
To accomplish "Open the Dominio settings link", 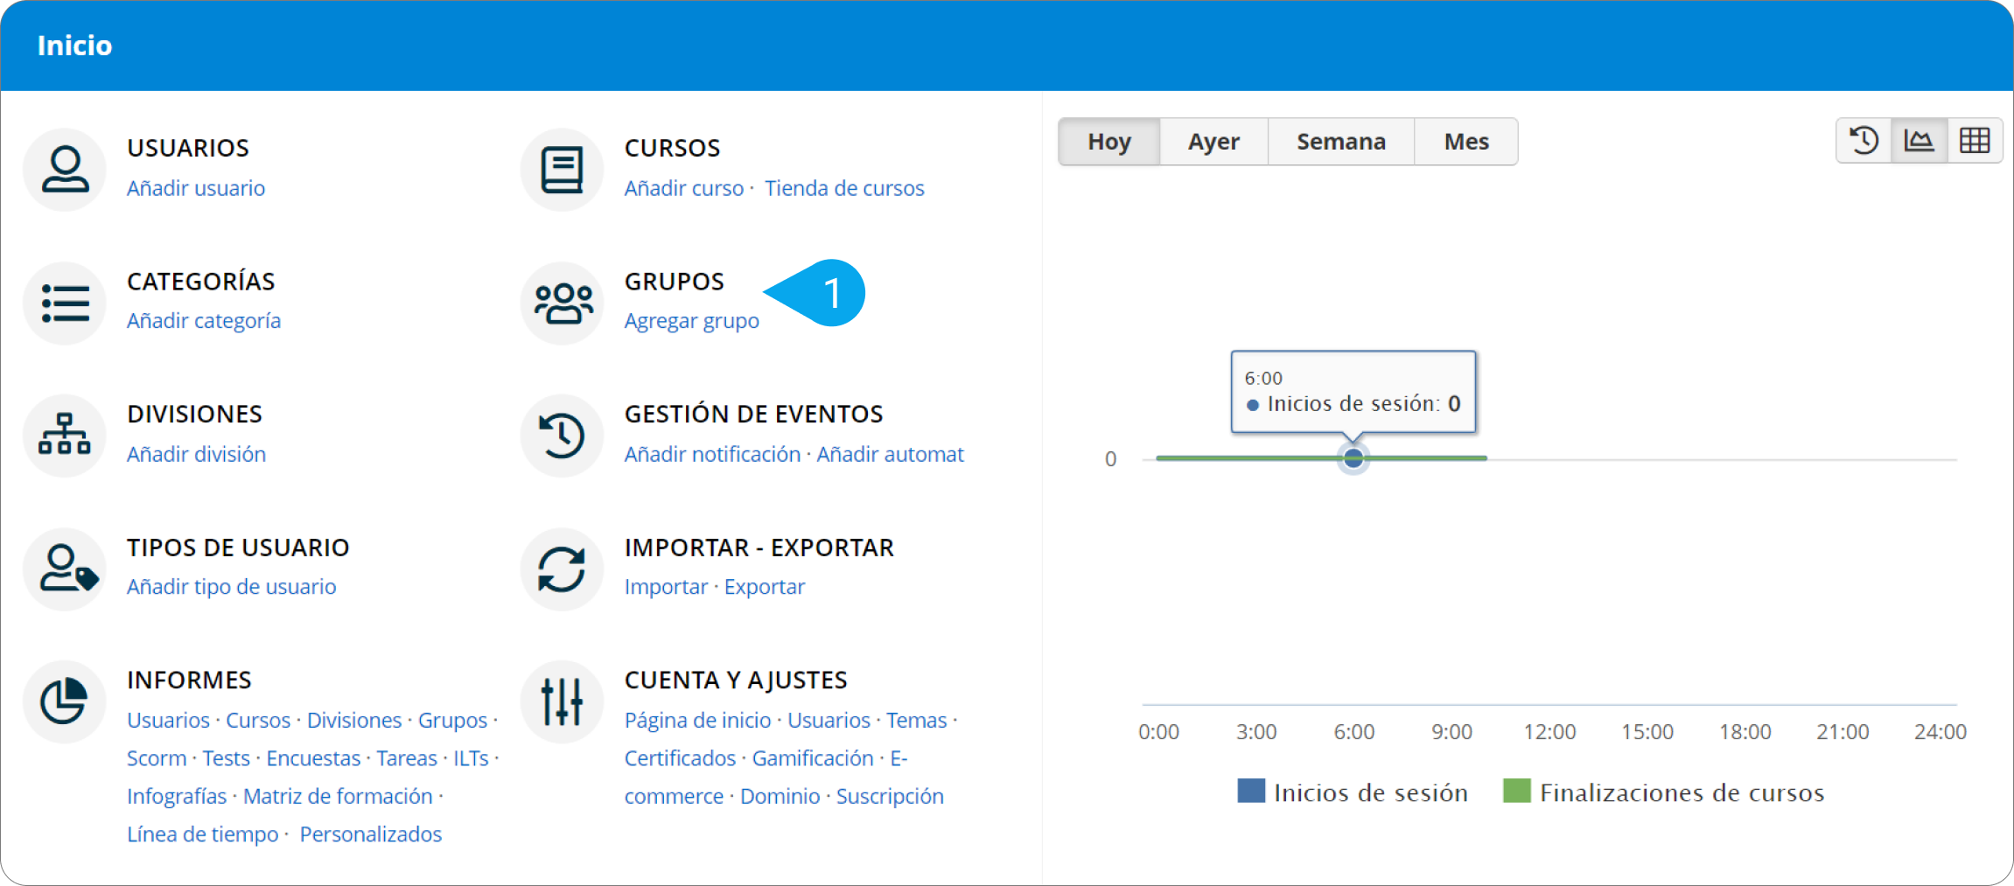I will (x=780, y=796).
